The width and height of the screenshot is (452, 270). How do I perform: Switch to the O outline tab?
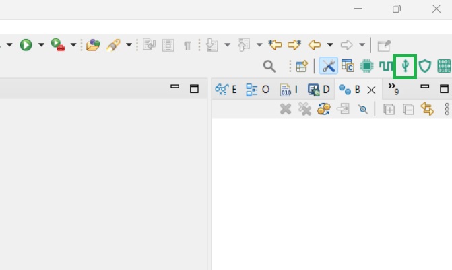click(257, 89)
